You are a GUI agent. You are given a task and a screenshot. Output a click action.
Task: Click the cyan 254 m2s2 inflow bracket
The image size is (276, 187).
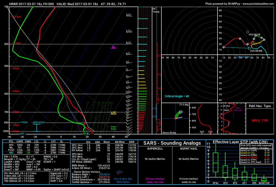(37, 127)
